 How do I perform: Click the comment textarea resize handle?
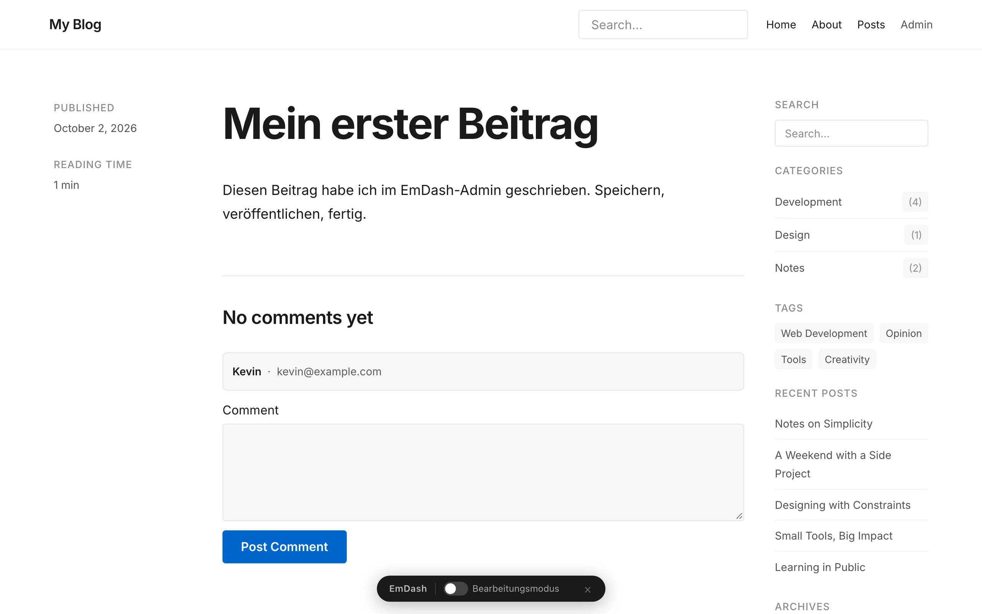pyautogui.click(x=739, y=516)
